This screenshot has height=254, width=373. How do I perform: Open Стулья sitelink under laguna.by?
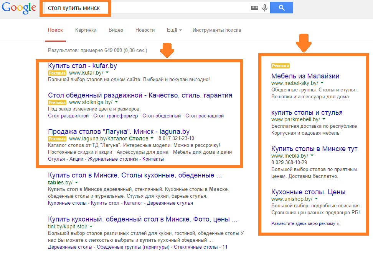coord(56,159)
